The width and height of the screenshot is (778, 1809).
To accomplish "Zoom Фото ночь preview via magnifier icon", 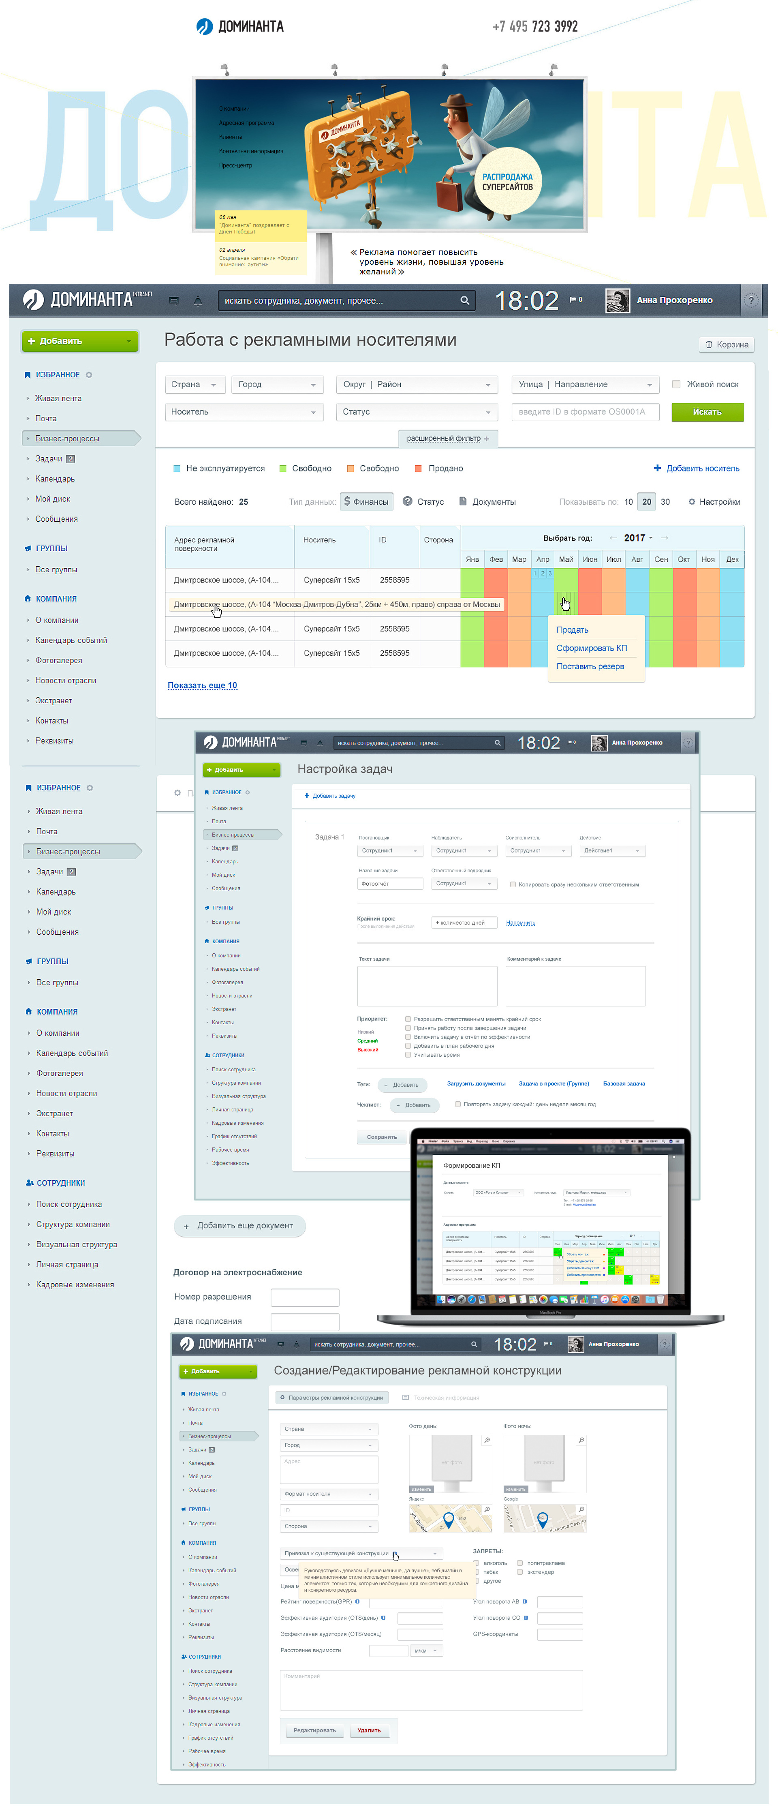I will [x=581, y=1440].
